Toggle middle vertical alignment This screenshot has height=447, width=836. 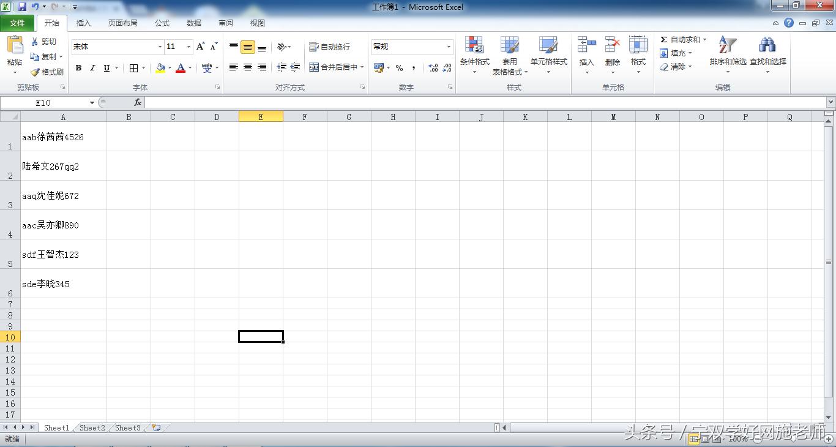pyautogui.click(x=248, y=47)
